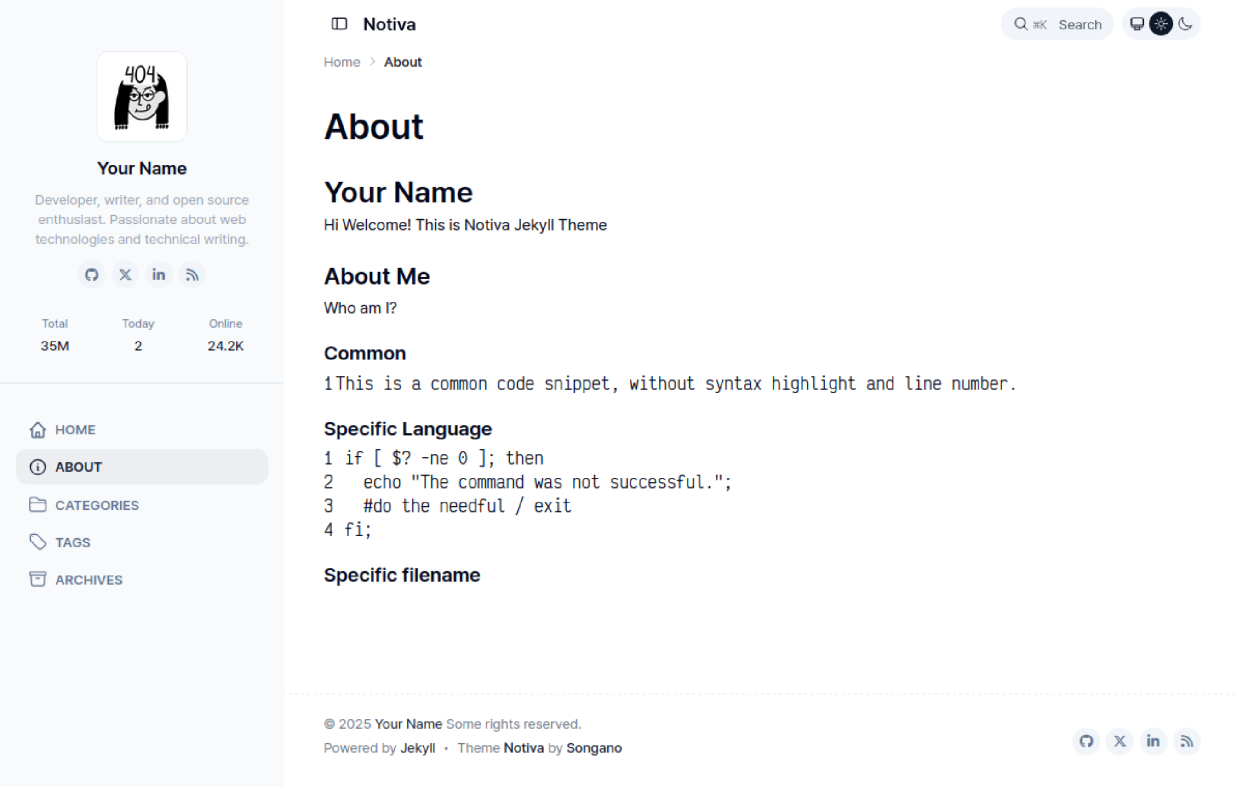
Task: Click footer GitHub icon
Action: [1086, 741]
